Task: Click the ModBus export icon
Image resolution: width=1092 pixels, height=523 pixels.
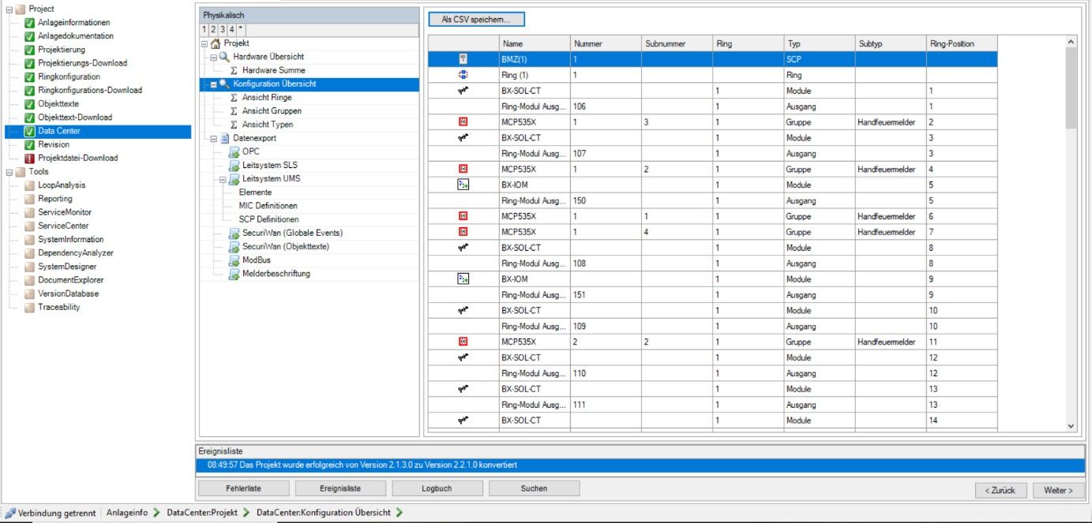Action: [235, 260]
